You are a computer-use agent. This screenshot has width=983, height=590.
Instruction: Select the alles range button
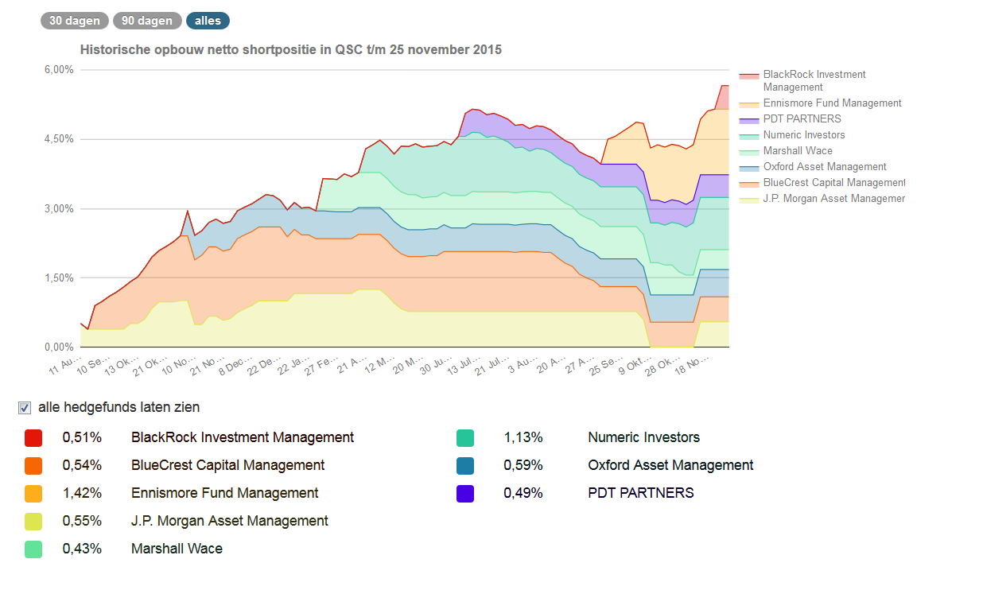[x=208, y=21]
